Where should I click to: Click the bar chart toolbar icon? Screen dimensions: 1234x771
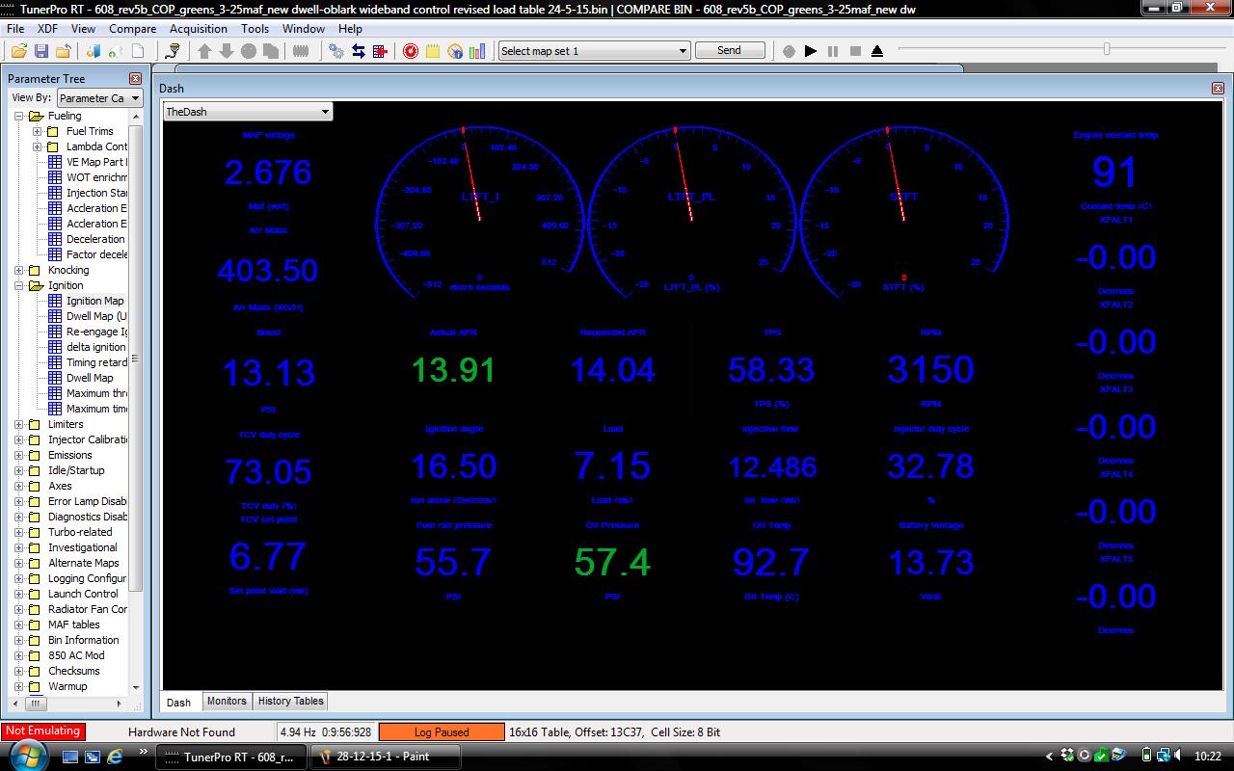click(x=477, y=51)
